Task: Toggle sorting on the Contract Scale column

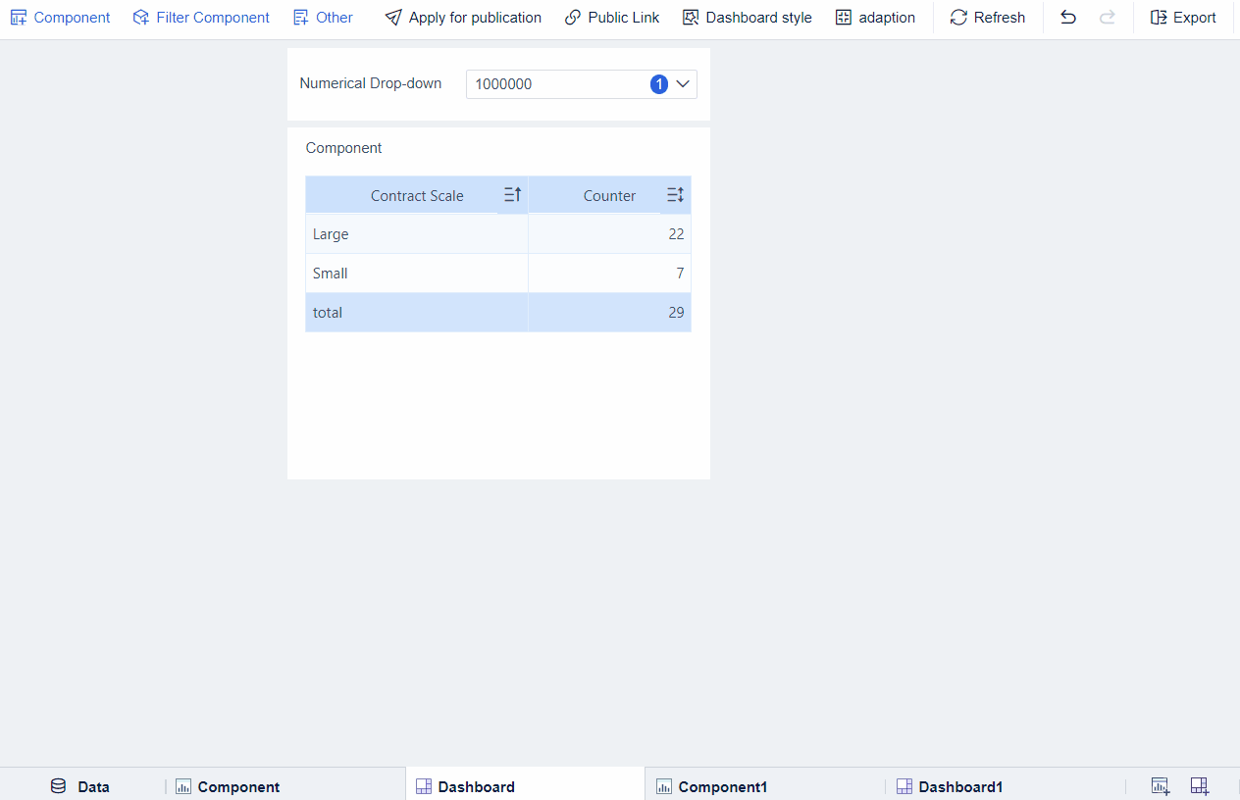Action: pyautogui.click(x=511, y=194)
